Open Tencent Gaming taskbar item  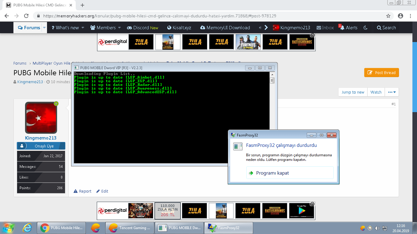(129, 228)
